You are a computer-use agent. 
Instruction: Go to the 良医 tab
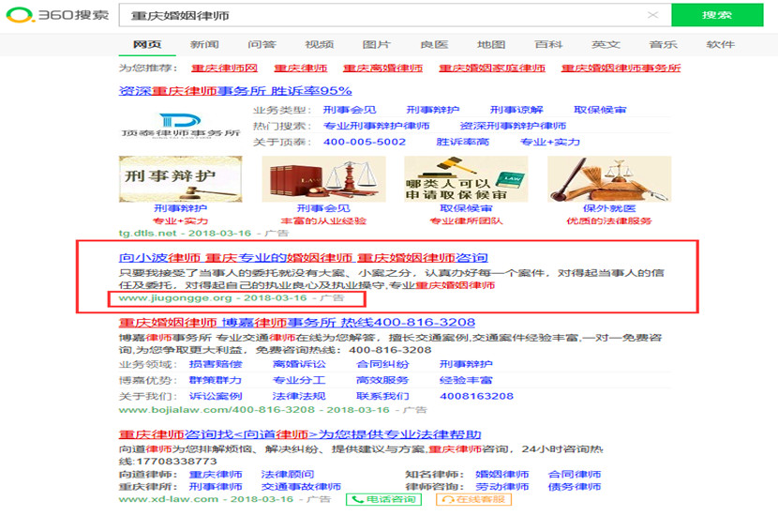coord(434,44)
